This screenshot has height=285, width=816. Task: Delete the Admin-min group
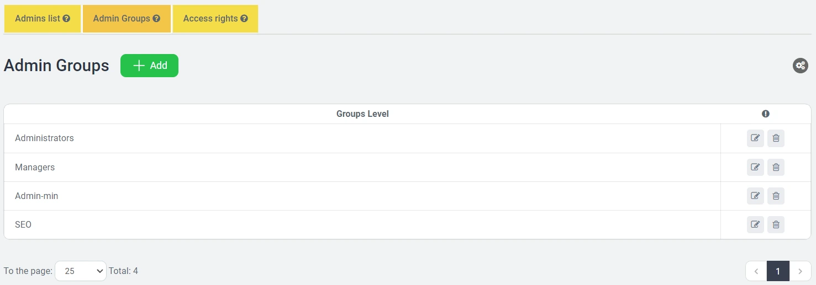776,196
